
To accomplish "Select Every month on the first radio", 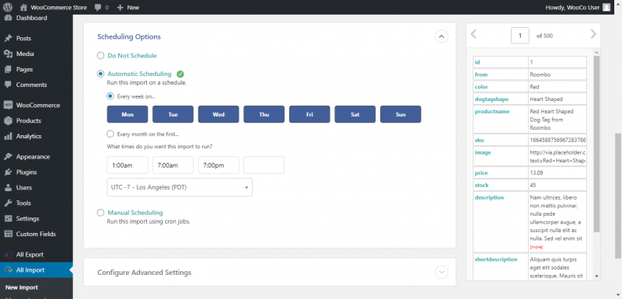I will [110, 134].
